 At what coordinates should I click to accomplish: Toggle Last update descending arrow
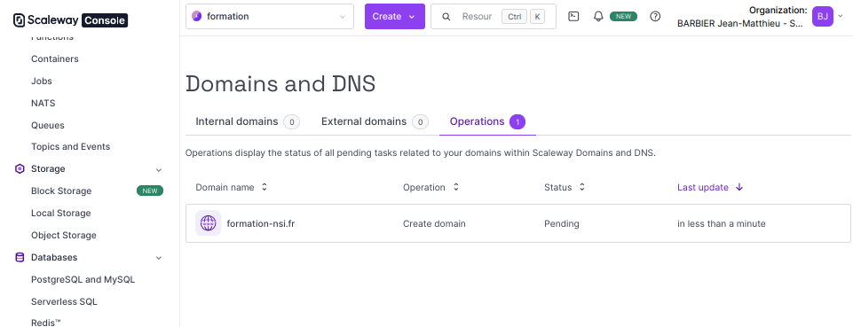point(738,187)
